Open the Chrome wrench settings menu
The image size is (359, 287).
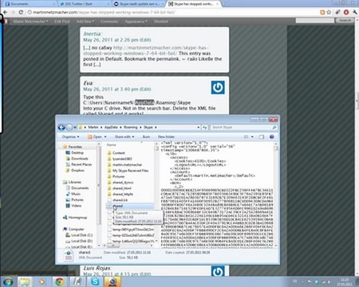(x=355, y=12)
